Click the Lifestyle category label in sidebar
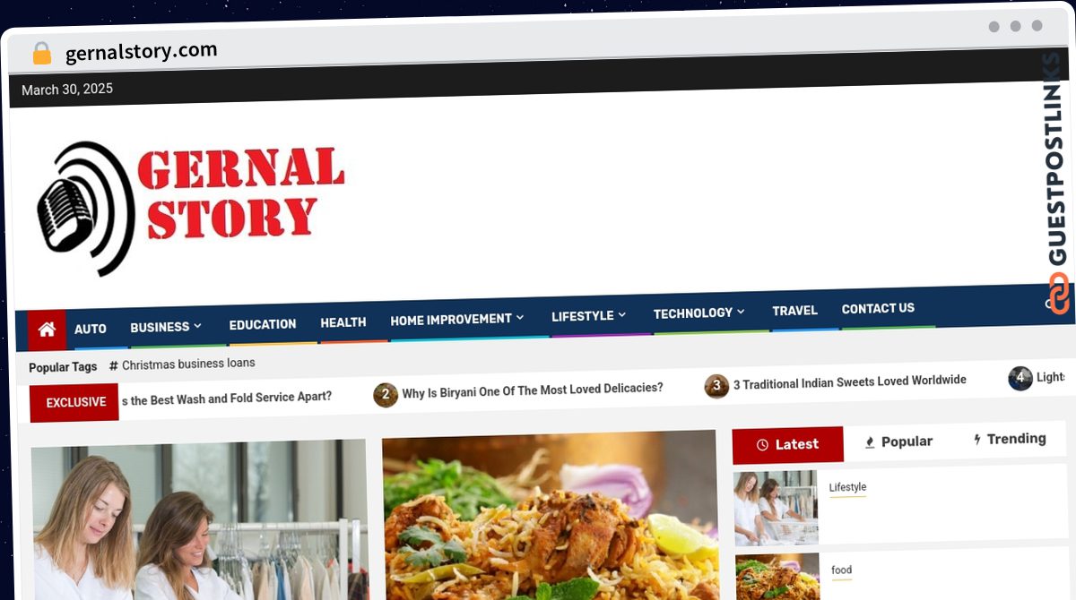This screenshot has width=1076, height=600. [x=847, y=487]
